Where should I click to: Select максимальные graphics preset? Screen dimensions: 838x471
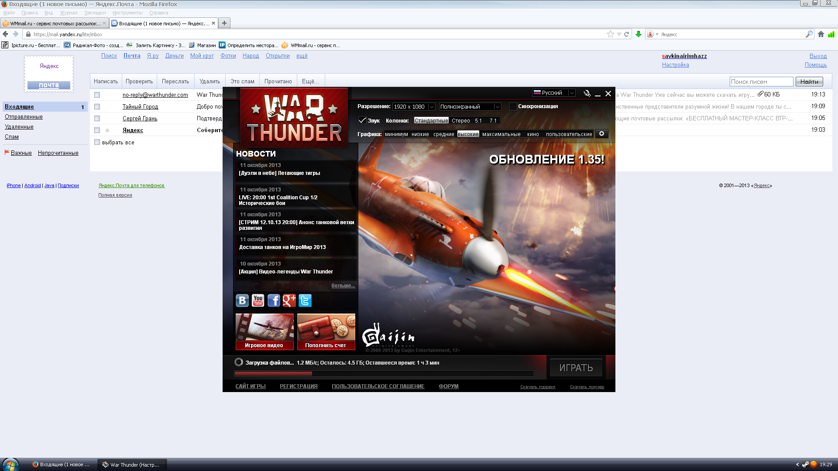(501, 134)
